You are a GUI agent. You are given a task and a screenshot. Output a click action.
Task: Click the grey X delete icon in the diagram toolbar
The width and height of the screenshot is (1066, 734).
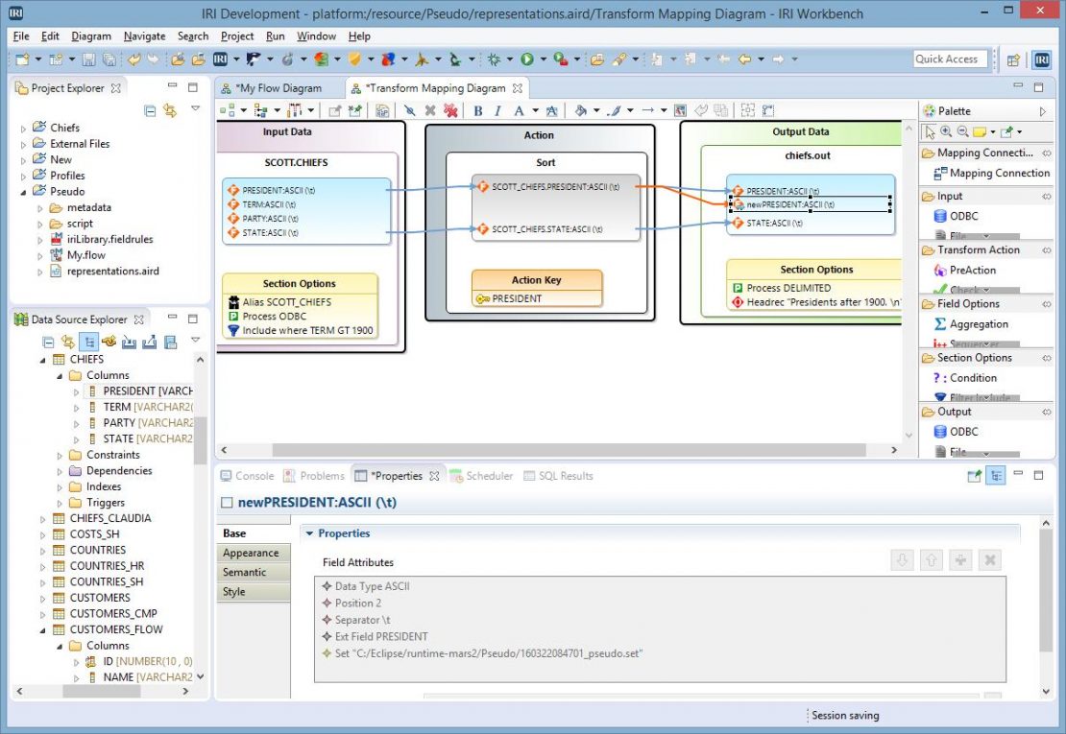429,110
